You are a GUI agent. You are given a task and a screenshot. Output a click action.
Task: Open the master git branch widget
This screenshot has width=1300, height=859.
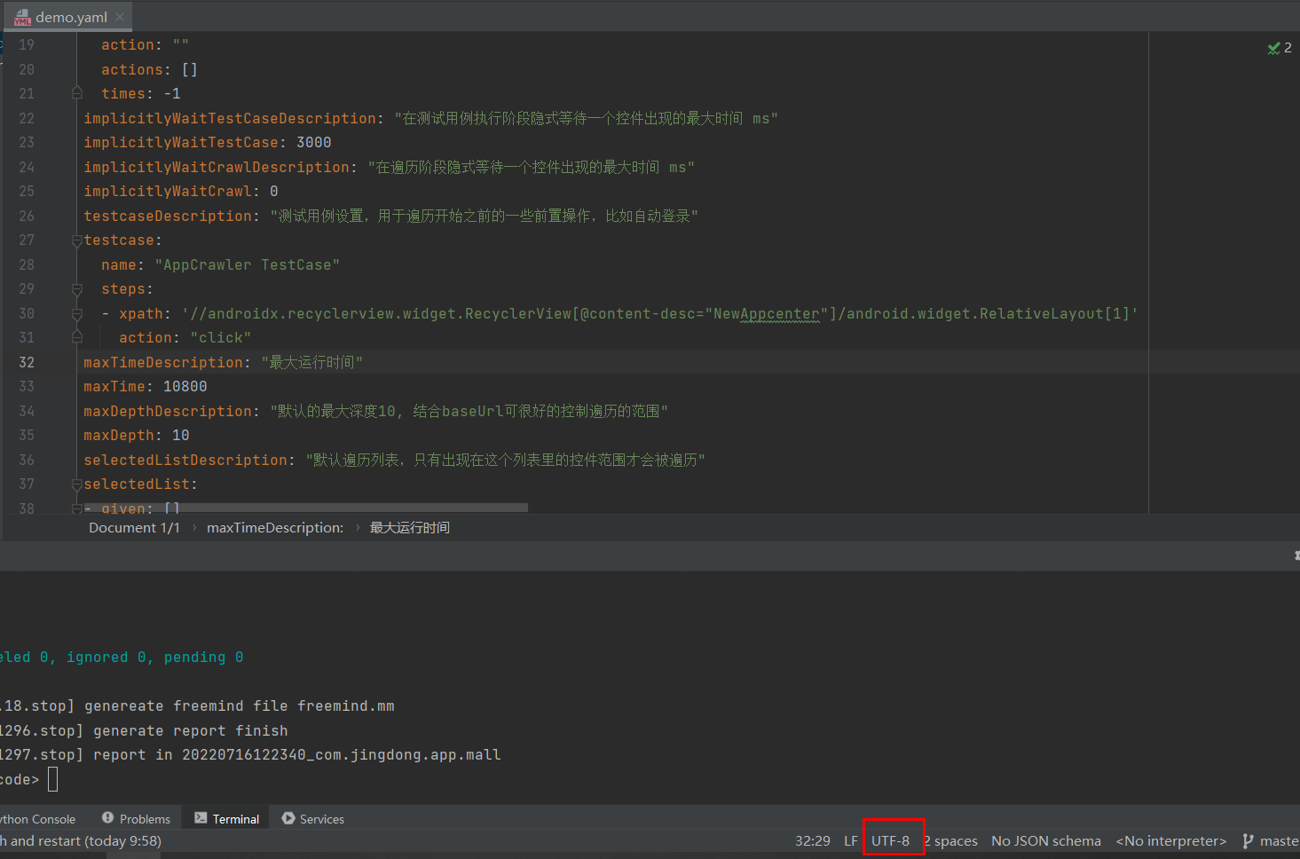coord(1271,841)
